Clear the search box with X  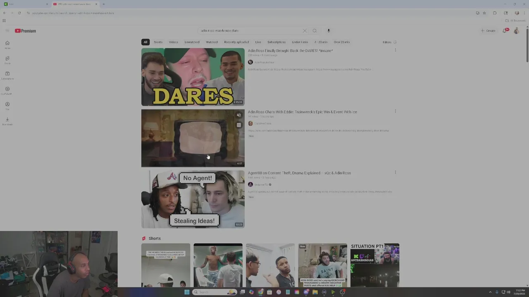pos(305,31)
